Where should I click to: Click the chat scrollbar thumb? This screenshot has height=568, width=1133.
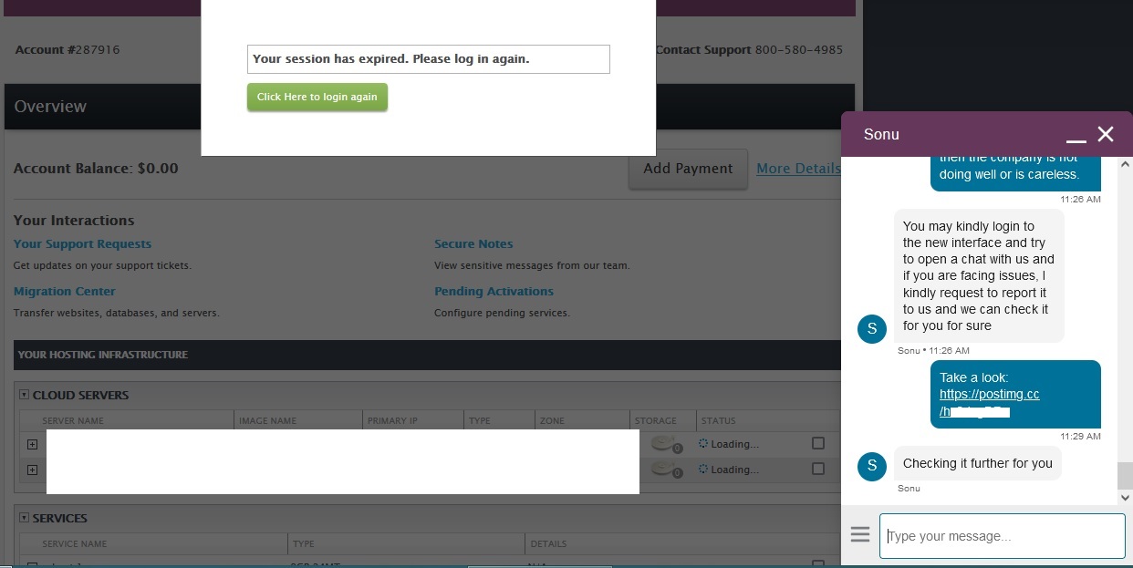tap(1125, 476)
